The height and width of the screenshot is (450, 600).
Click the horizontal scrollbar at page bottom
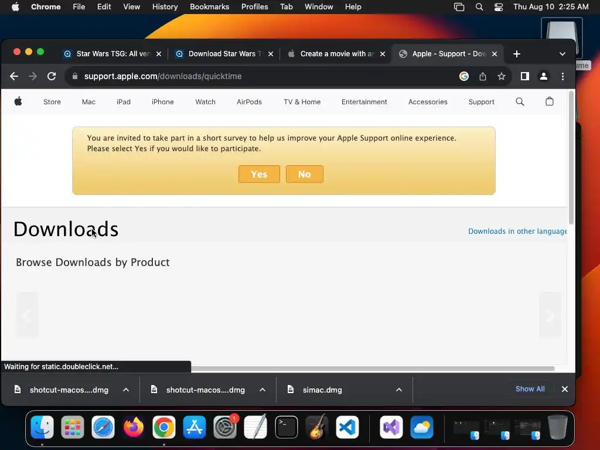click(373, 369)
